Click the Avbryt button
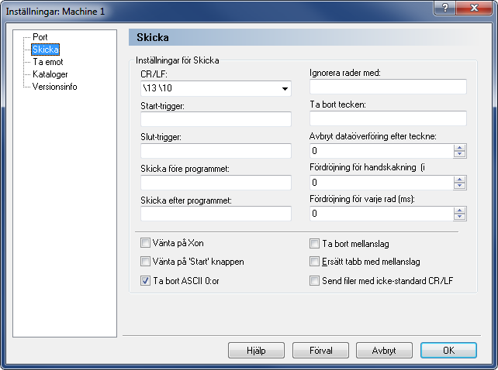 384,351
